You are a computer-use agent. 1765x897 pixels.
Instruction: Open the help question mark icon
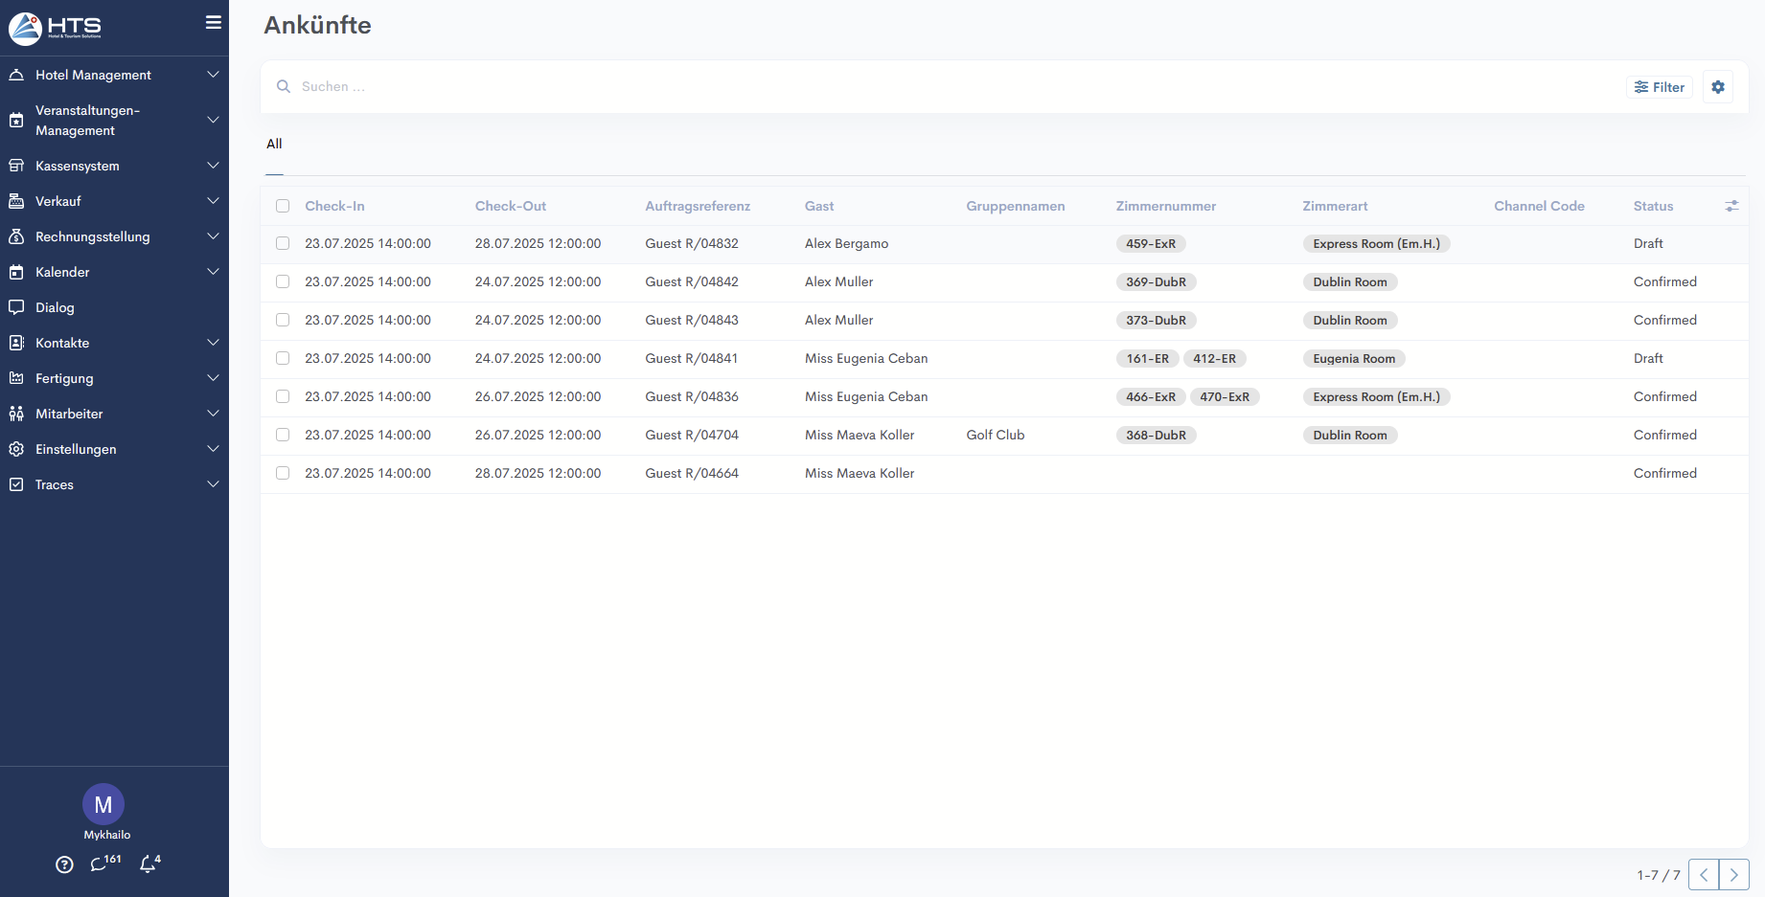pos(64,864)
